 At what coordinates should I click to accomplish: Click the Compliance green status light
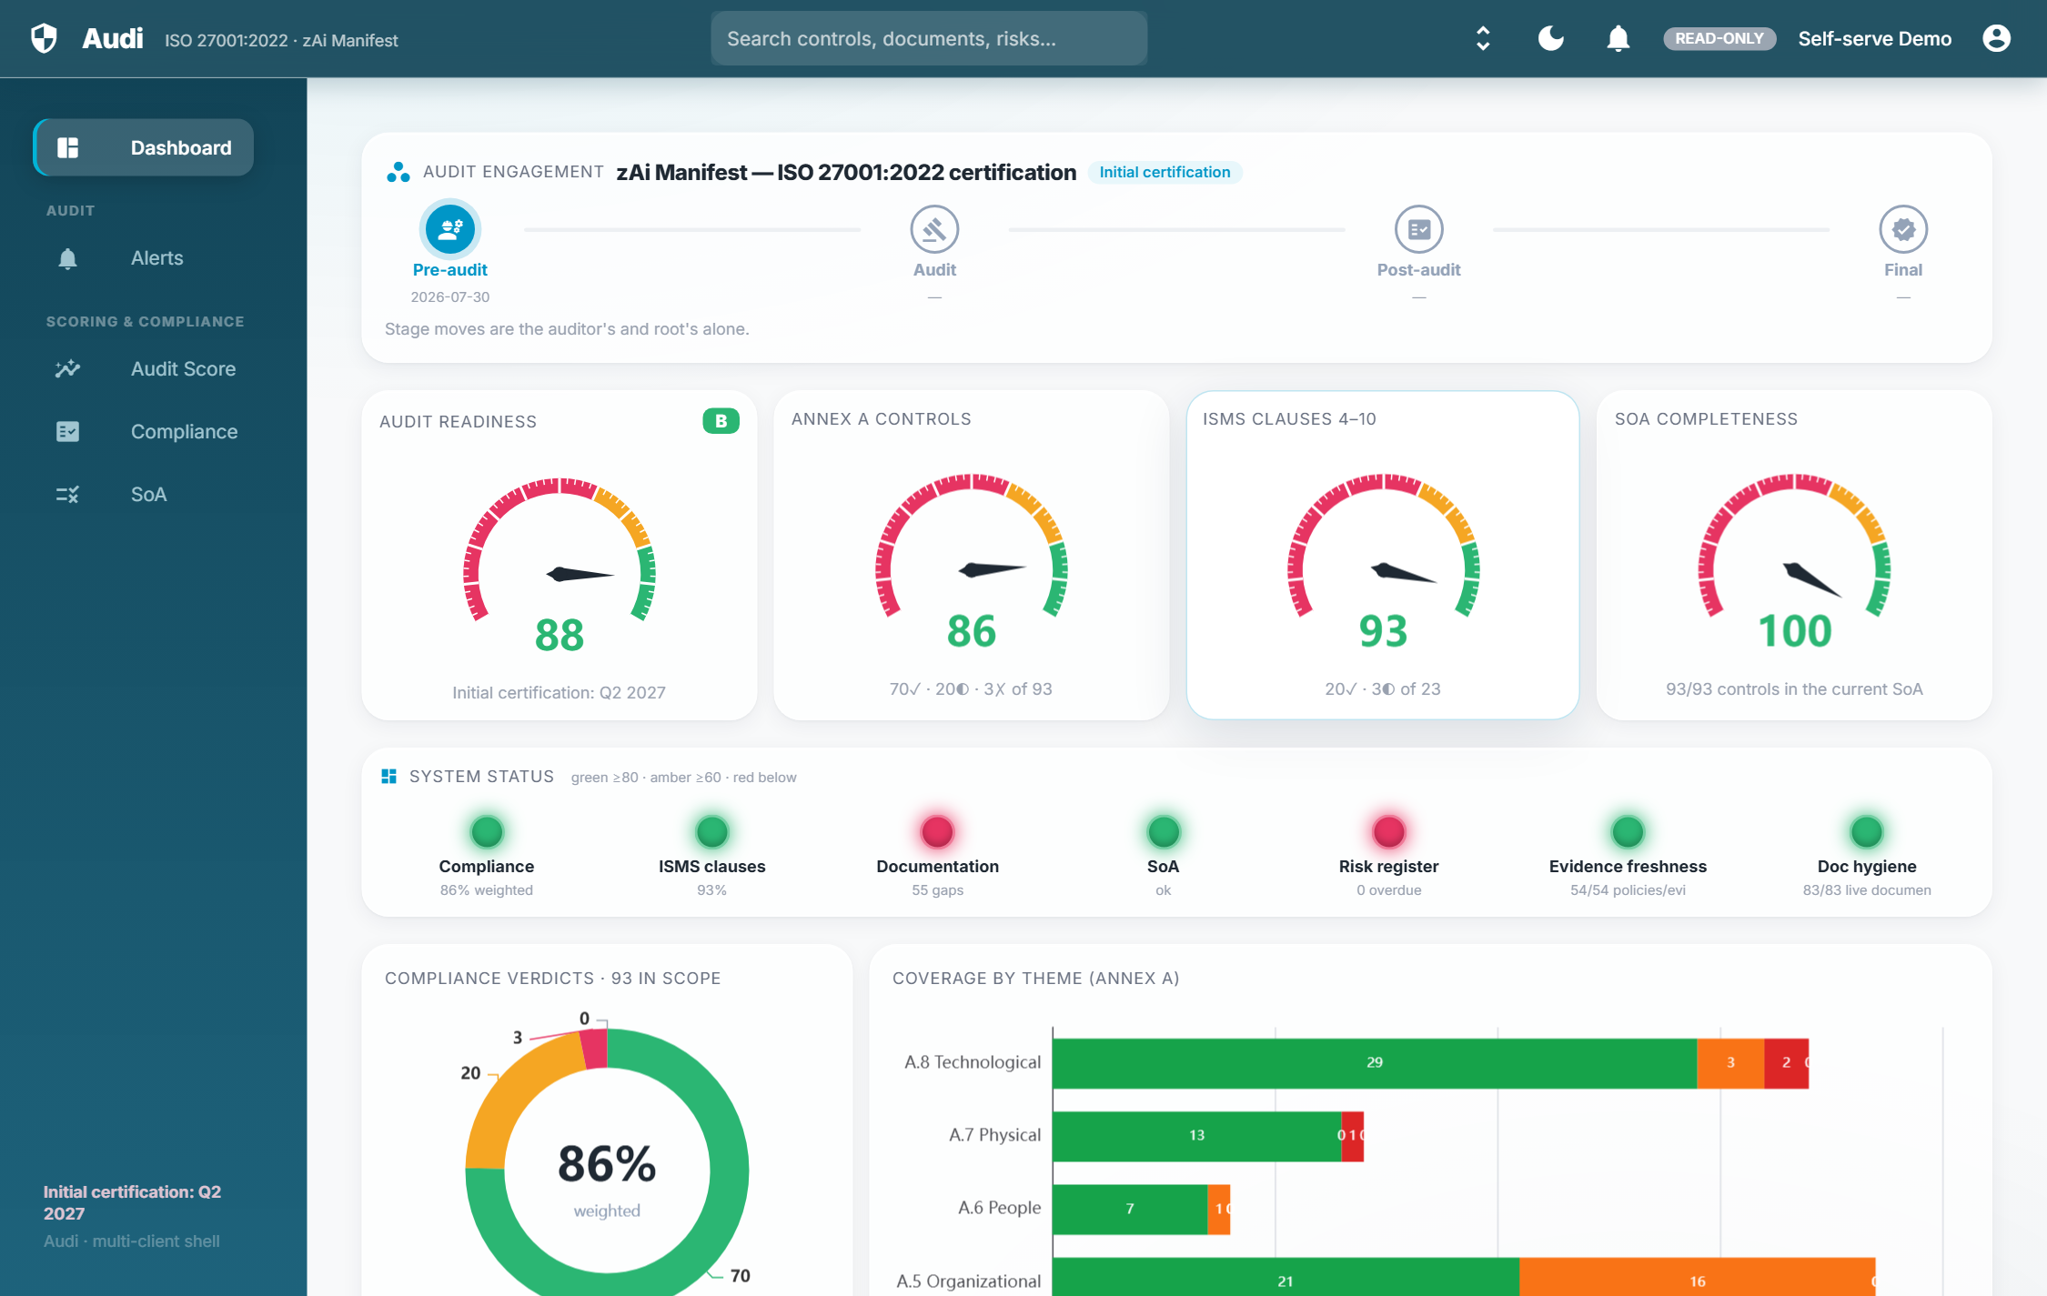click(487, 831)
